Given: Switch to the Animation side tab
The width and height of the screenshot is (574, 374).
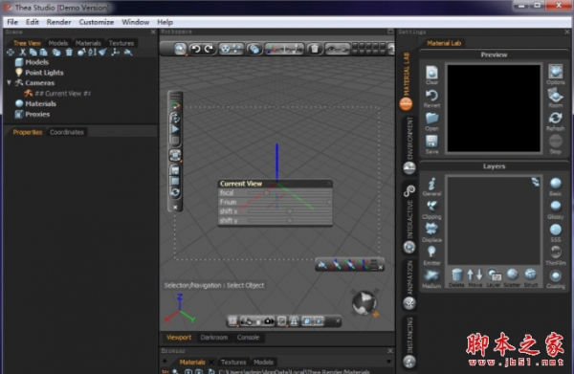Looking at the screenshot, I should [409, 285].
